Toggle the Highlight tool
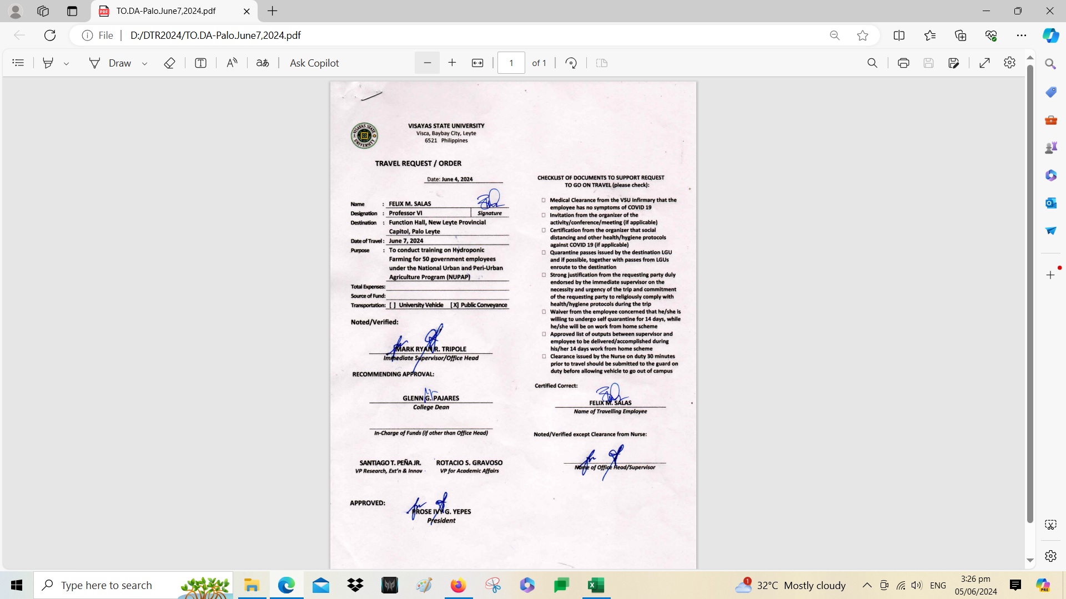This screenshot has width=1066, height=599. 48,63
